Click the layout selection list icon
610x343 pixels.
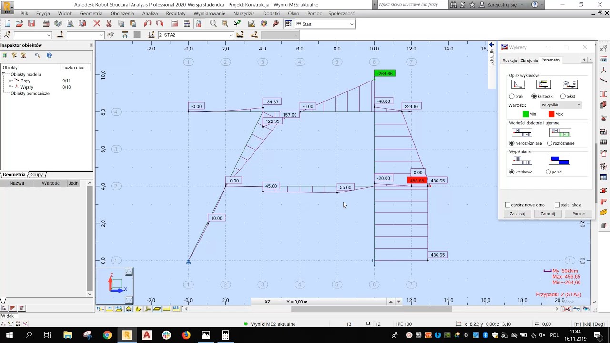tap(288, 24)
